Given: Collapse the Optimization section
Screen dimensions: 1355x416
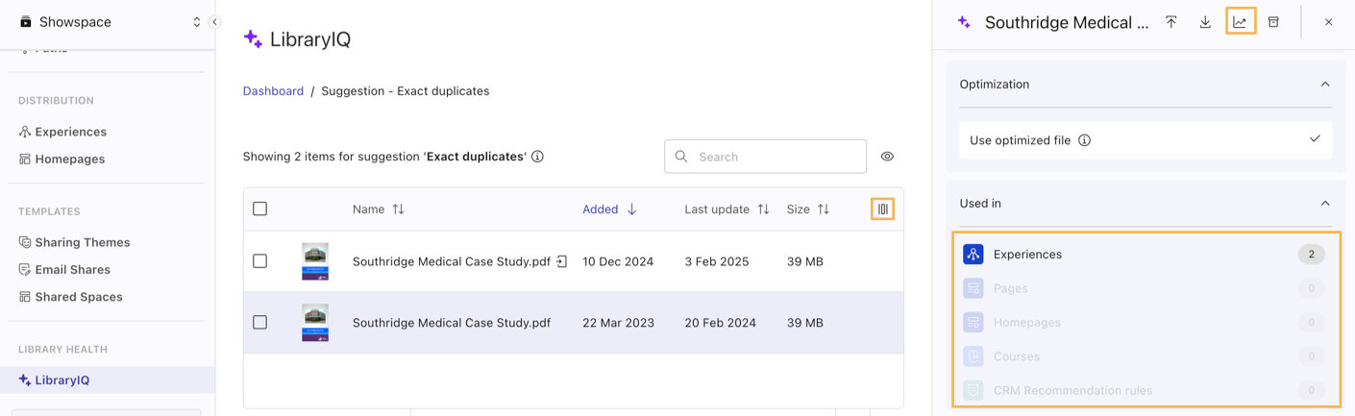Looking at the screenshot, I should coord(1324,85).
